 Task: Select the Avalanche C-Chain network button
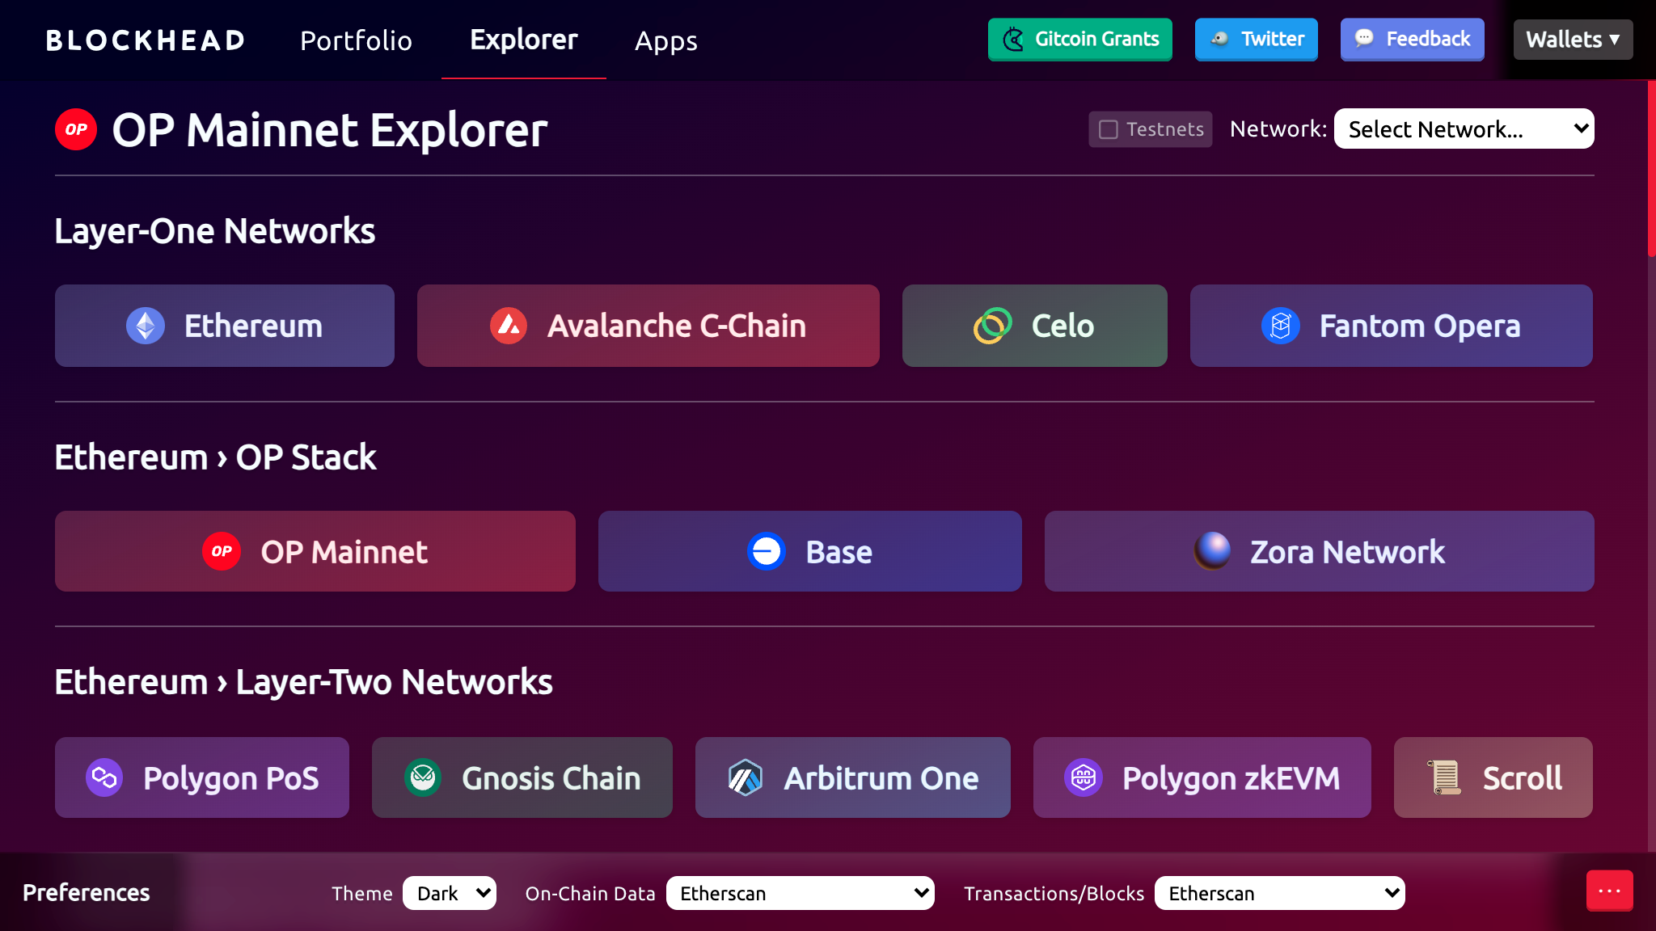[x=648, y=326]
